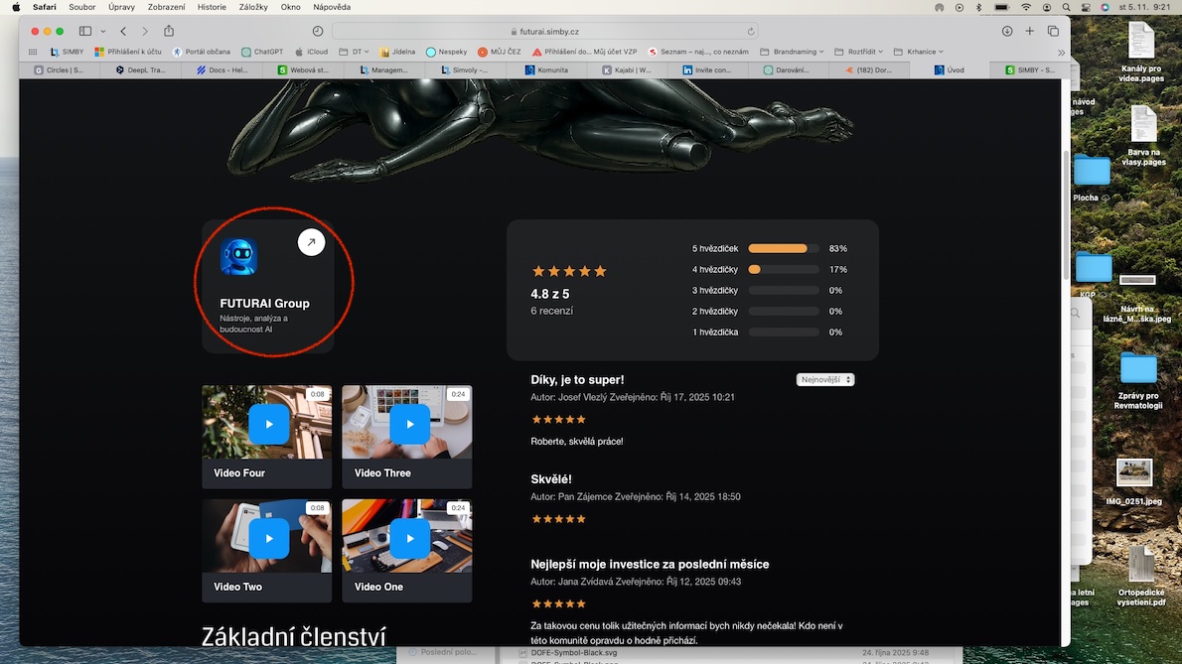1182x664 pixels.
Task: Click the 4 hvězdičky rating bar
Action: pyautogui.click(x=784, y=270)
